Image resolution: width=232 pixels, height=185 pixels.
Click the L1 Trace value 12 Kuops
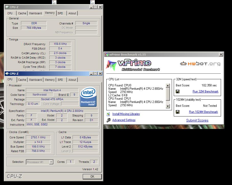(x=85, y=142)
